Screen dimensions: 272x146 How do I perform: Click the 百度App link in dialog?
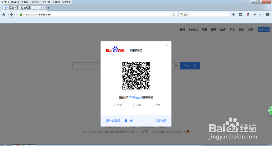134,98
